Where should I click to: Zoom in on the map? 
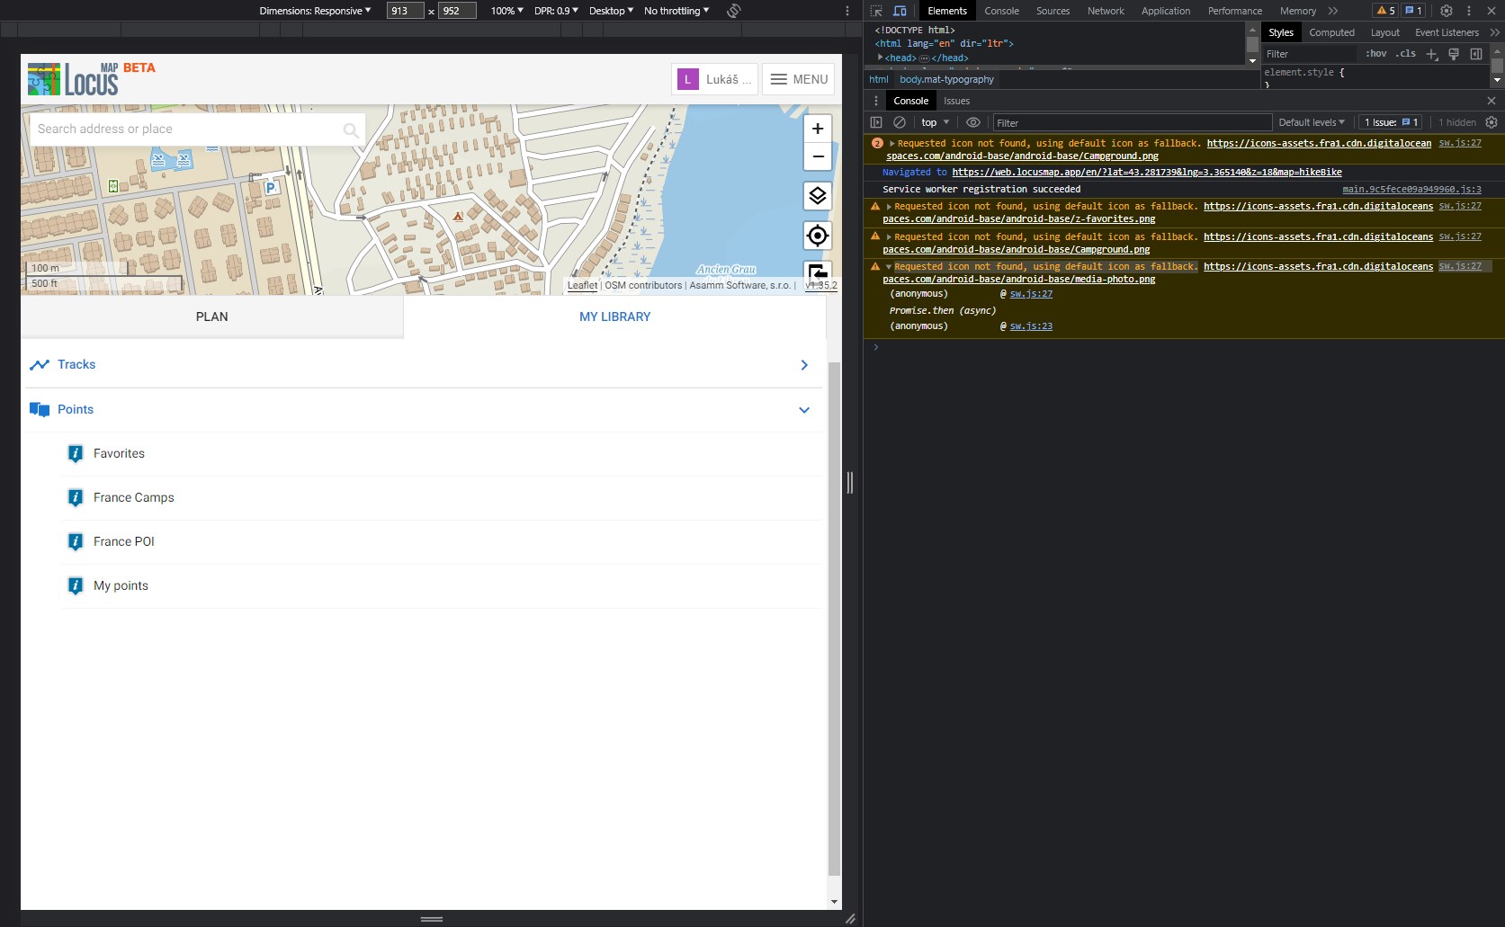[x=817, y=129]
